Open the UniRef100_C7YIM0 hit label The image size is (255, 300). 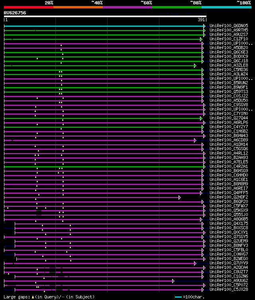(x=229, y=113)
